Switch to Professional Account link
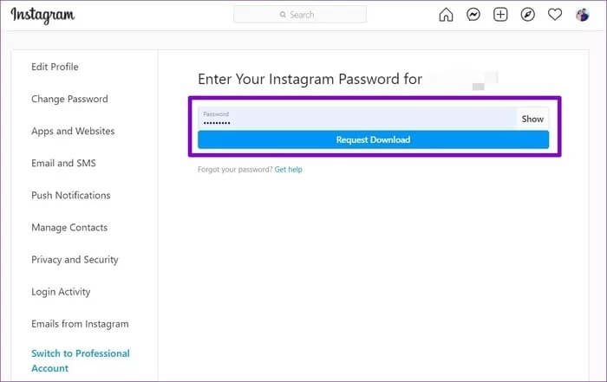The height and width of the screenshot is (382, 607). pos(81,360)
